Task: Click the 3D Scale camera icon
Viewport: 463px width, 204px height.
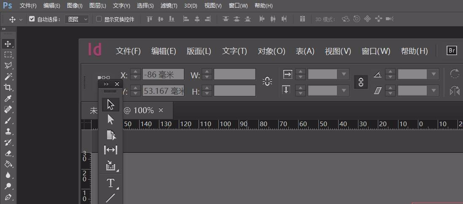Action: point(390,19)
